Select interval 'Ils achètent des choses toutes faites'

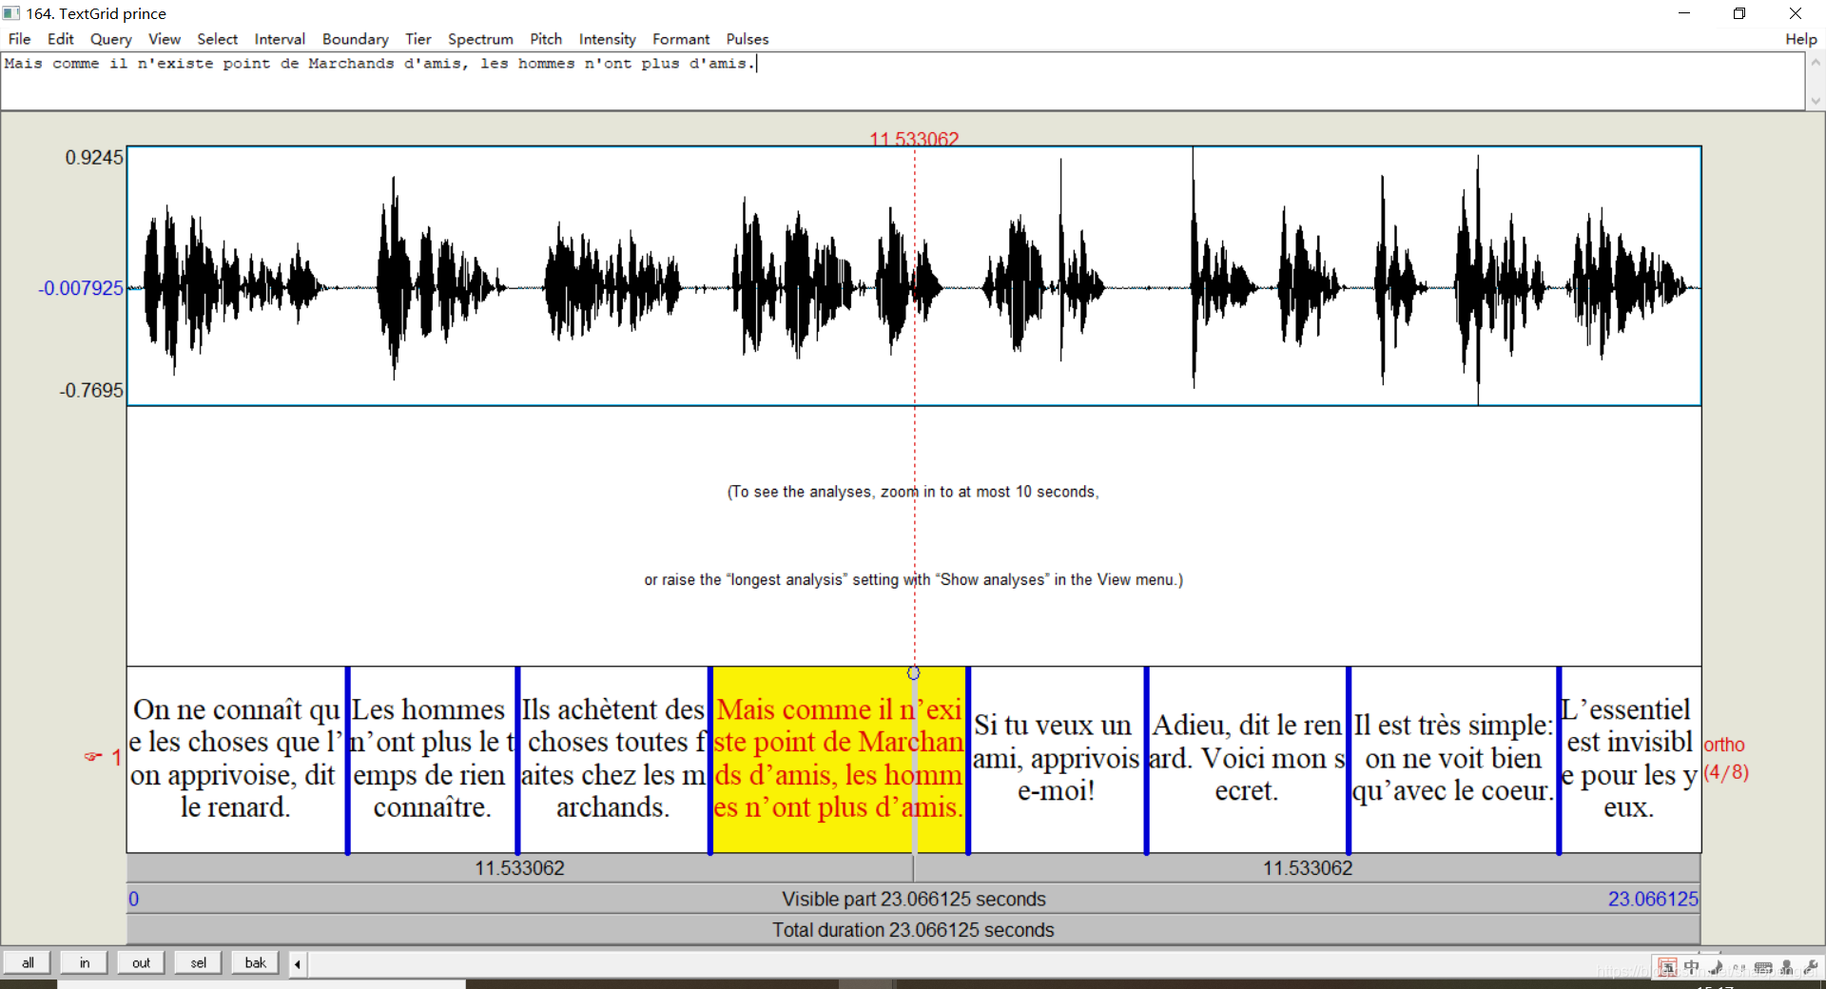coord(612,759)
